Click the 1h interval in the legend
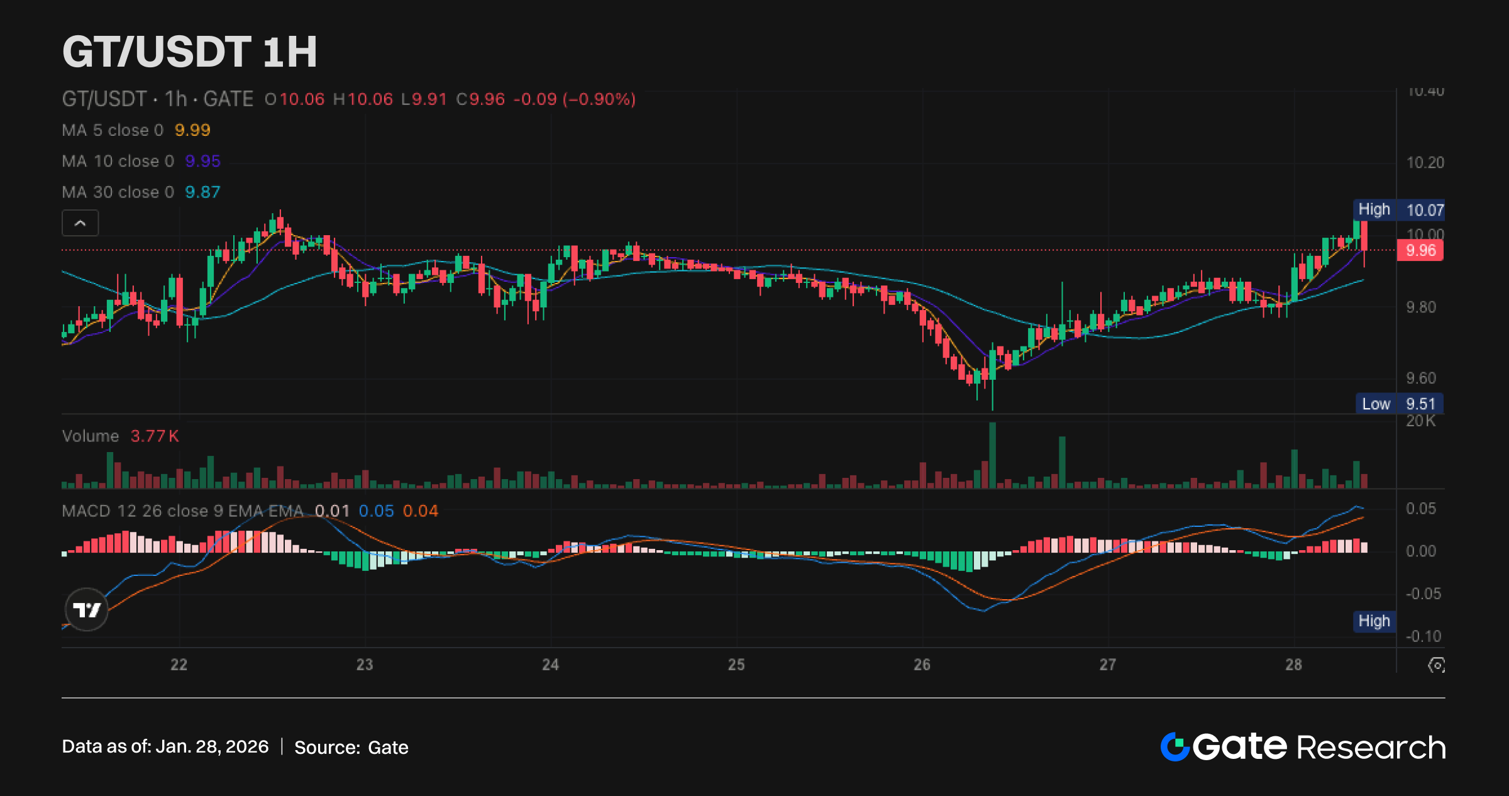Image resolution: width=1509 pixels, height=796 pixels. [x=175, y=99]
